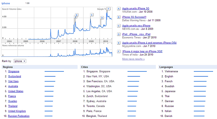Click 'Bangkok, Thailand' city entry
The height and width of the screenshot is (119, 217).
pos(97,116)
